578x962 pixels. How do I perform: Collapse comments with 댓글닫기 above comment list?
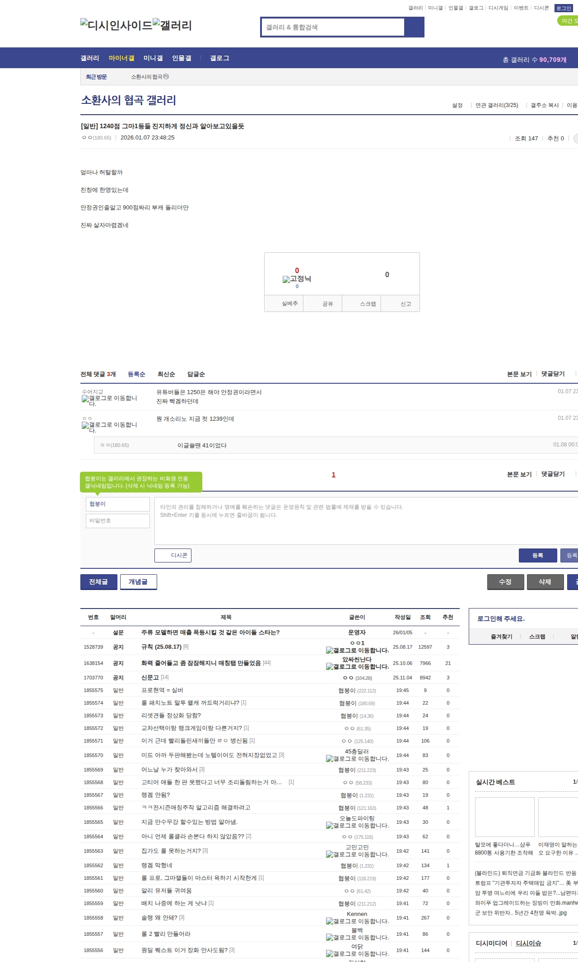coord(553,374)
